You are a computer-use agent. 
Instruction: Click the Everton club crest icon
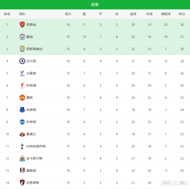pyautogui.click(x=22, y=110)
